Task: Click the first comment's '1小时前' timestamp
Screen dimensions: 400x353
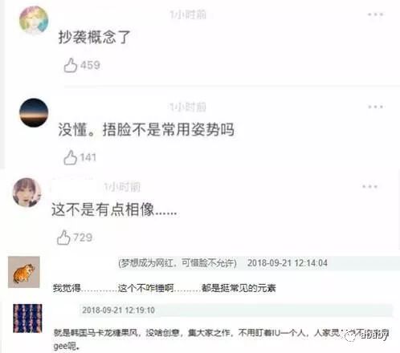Action: [188, 14]
